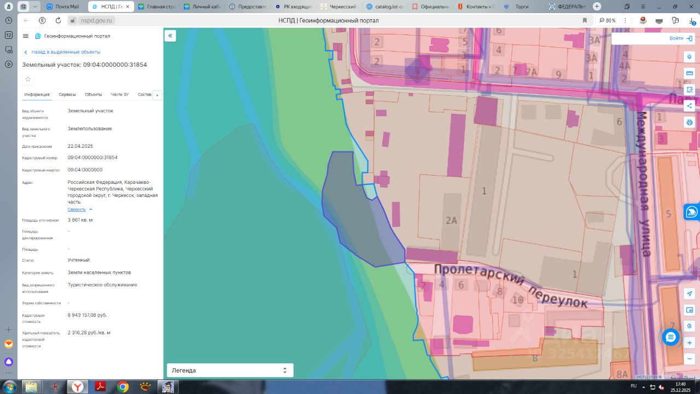The height and width of the screenshot is (394, 700).
Task: Toggle the favorite star for this parcel
Action: pos(28,79)
